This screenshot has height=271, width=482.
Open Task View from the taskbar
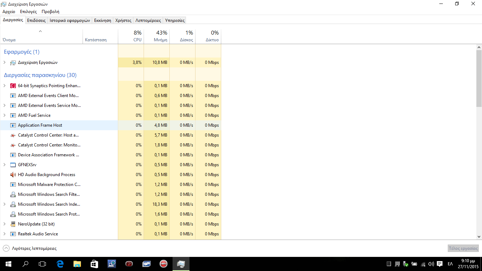(42, 264)
